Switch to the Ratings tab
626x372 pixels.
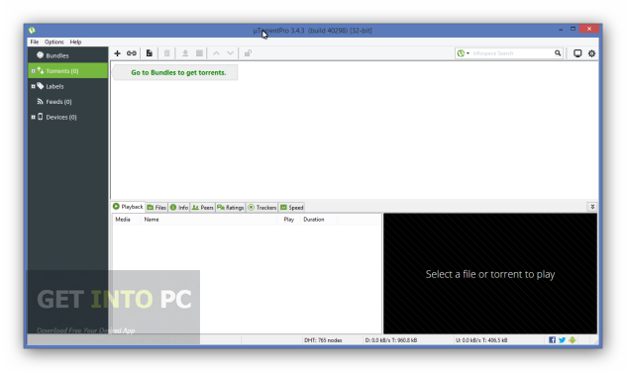coord(231,208)
